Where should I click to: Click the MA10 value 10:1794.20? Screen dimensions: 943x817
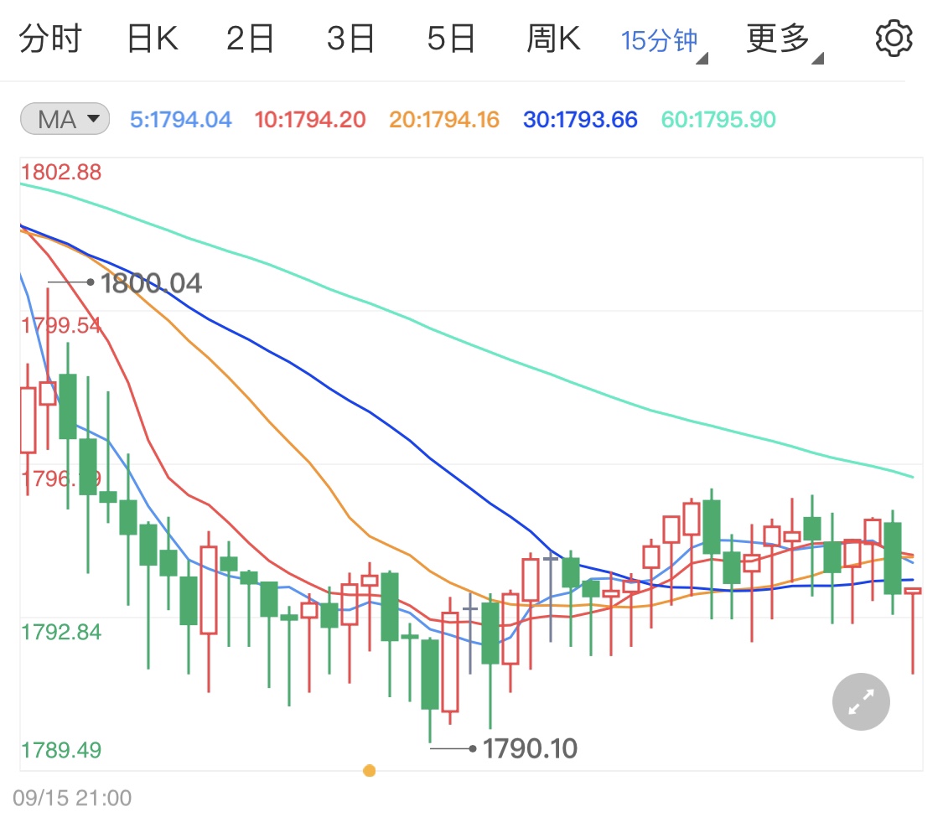pos(309,120)
